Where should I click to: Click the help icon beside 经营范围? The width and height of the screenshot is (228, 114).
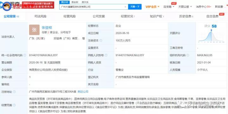click(14, 105)
